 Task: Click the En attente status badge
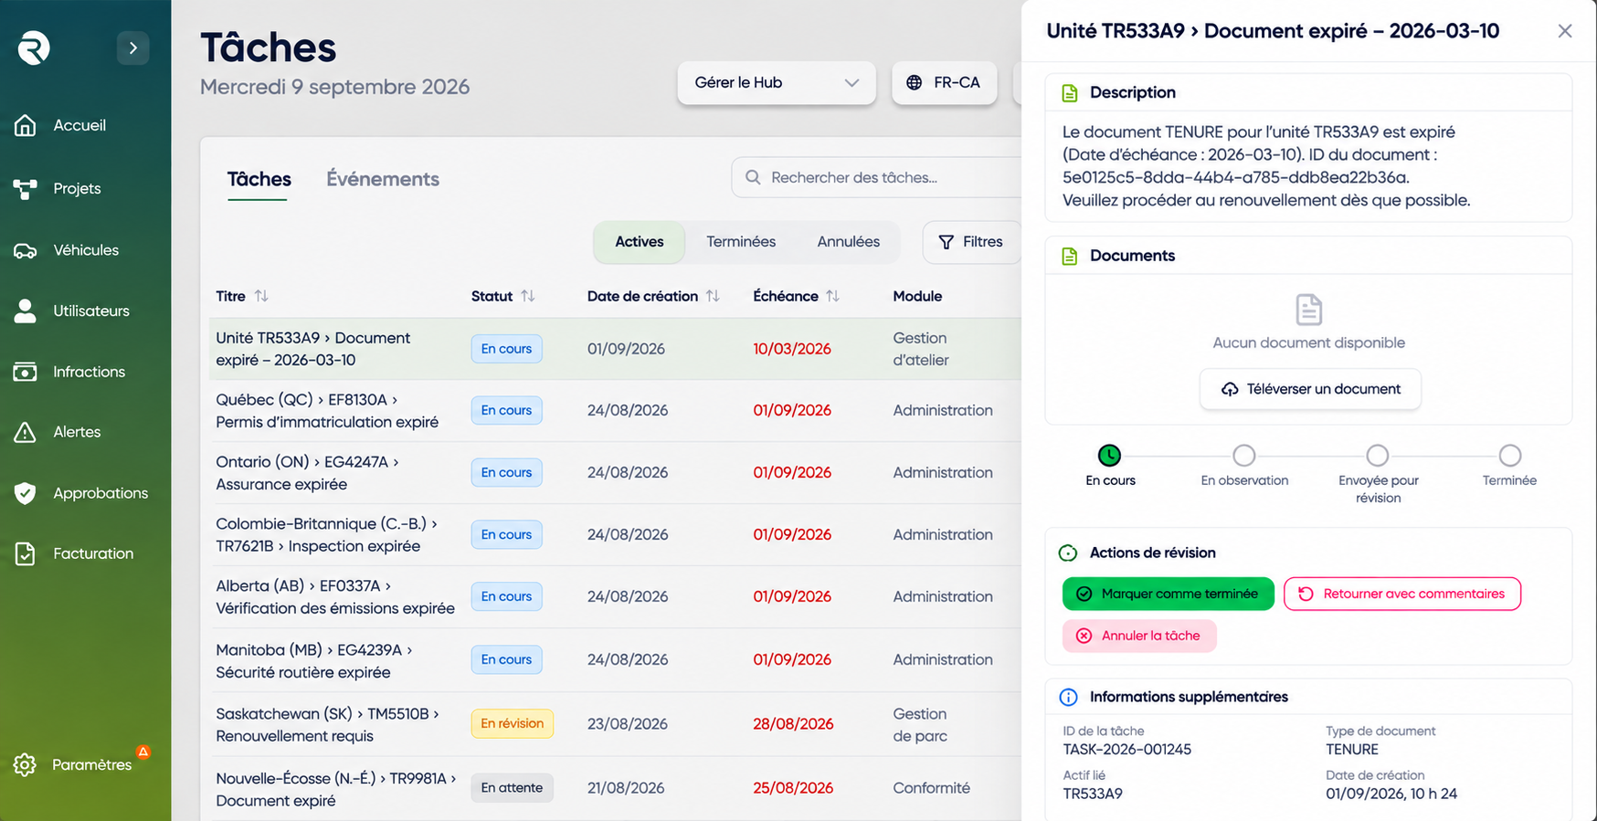(512, 787)
